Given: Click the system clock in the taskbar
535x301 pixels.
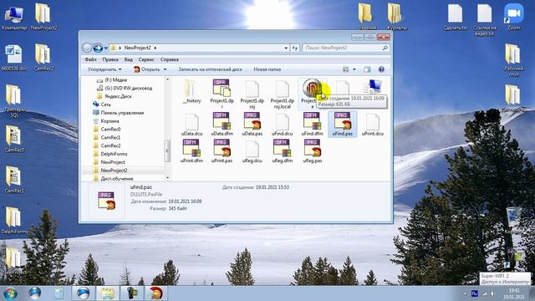Looking at the screenshot, I should tap(513, 293).
